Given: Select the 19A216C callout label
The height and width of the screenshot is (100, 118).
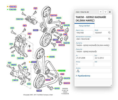Looking at the screenshot, I should [x=13, y=7].
